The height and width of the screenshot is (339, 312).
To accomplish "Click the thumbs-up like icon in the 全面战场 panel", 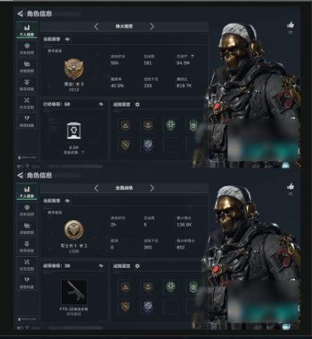I will pos(291,186).
